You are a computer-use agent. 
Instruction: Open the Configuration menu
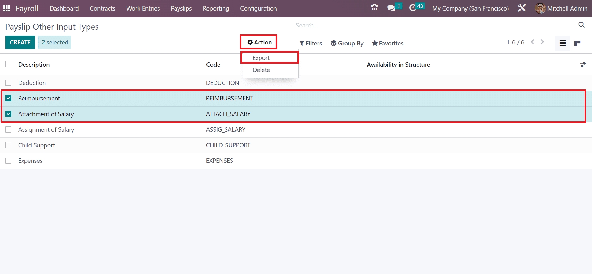[258, 8]
